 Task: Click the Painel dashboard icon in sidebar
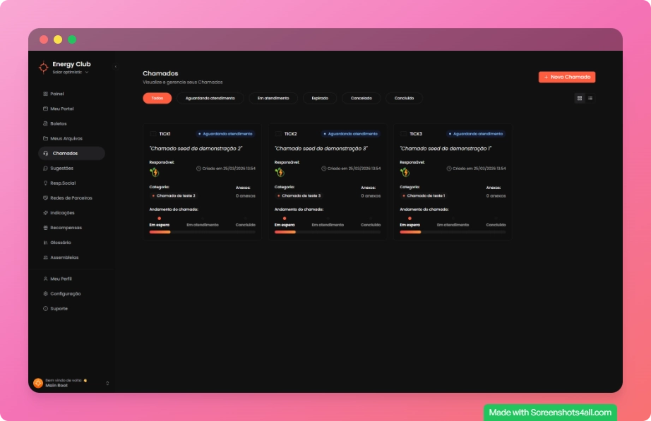(x=45, y=94)
